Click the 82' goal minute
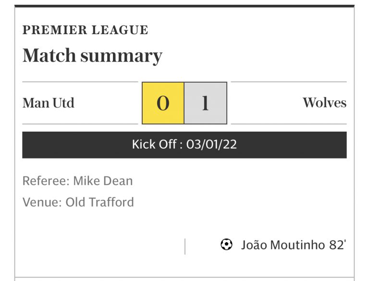Viewport: 369px width, 281px height. pyautogui.click(x=337, y=245)
